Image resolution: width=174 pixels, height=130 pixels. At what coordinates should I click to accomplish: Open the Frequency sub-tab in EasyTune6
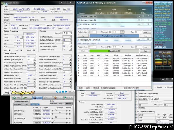[18, 105]
